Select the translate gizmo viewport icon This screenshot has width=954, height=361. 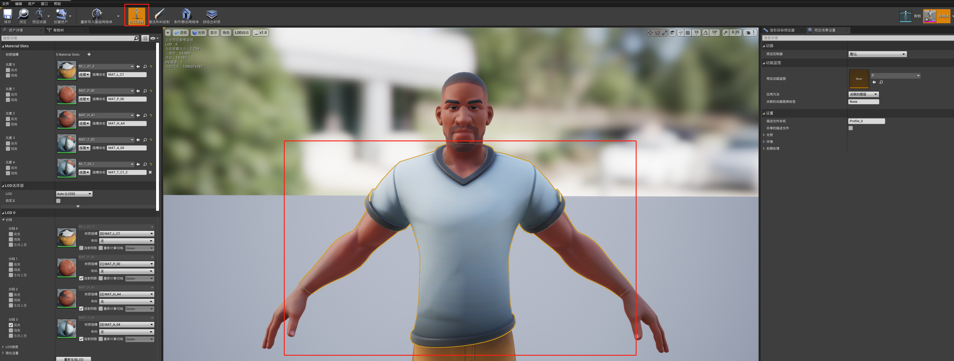click(650, 33)
